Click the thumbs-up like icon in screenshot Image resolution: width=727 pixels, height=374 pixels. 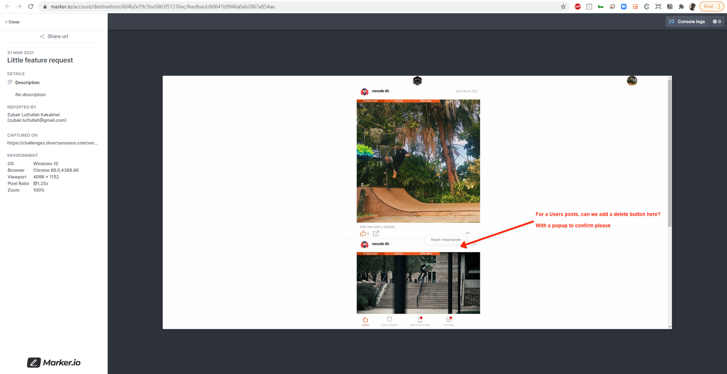point(363,233)
